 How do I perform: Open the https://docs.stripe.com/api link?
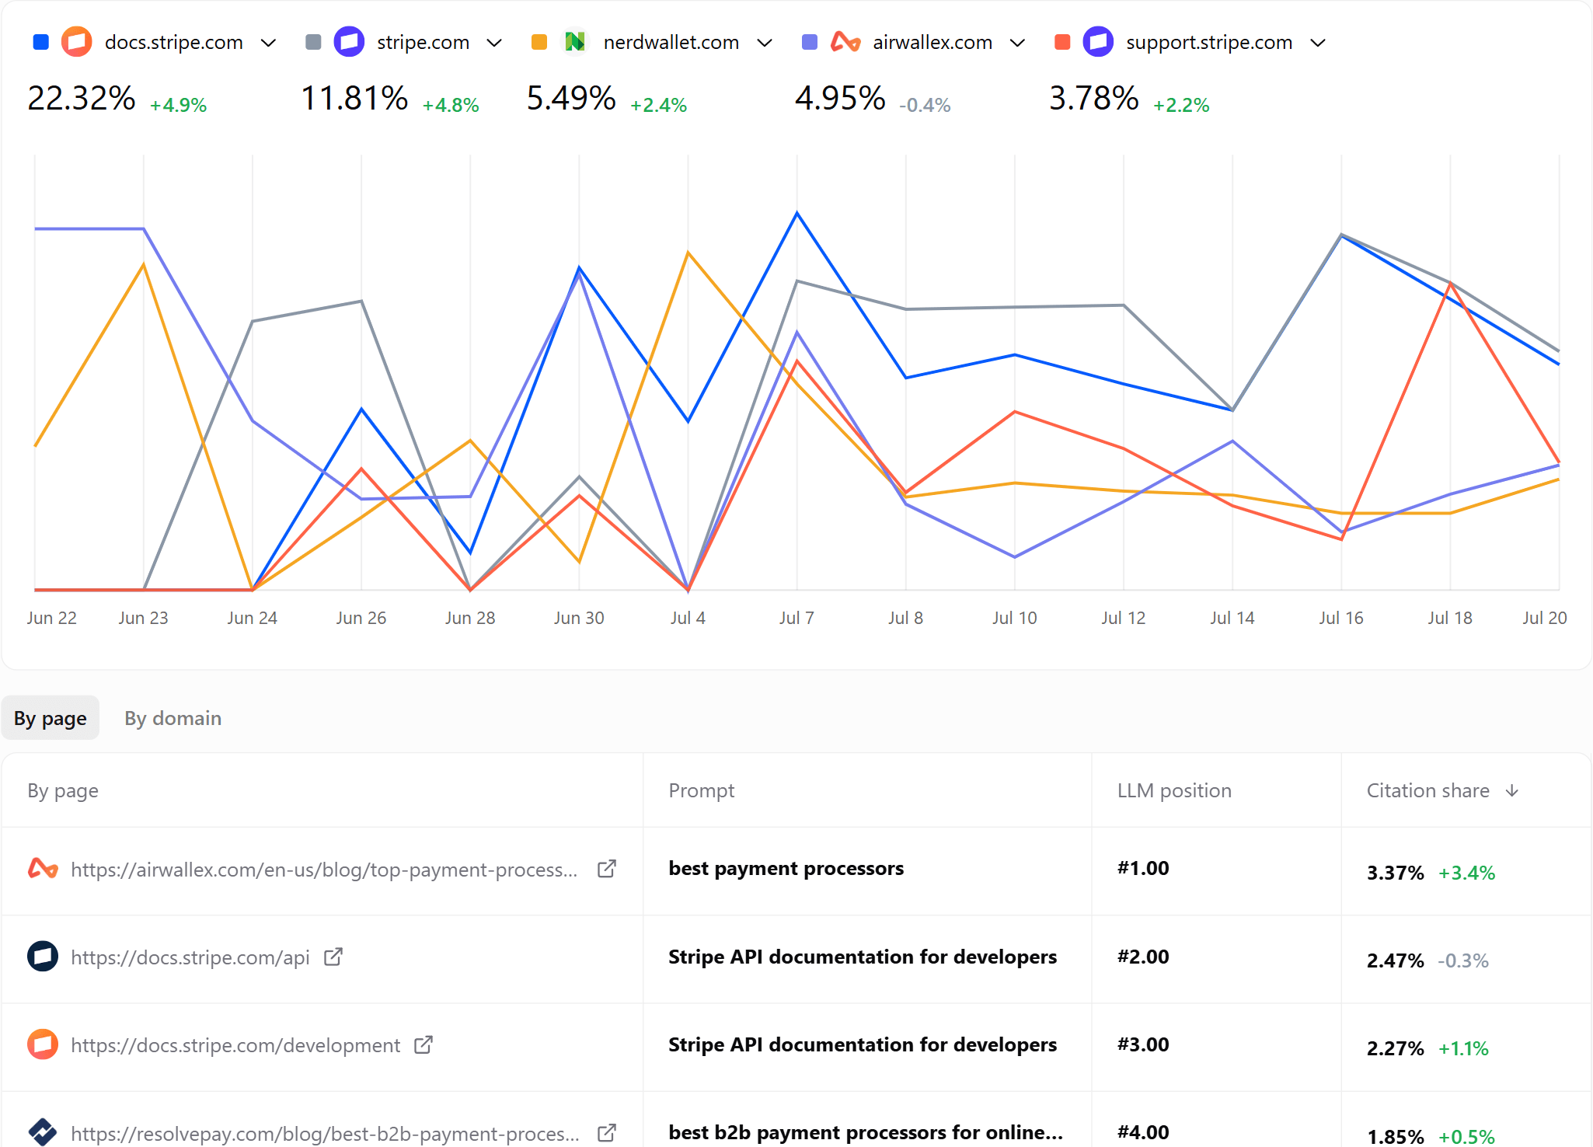point(190,957)
